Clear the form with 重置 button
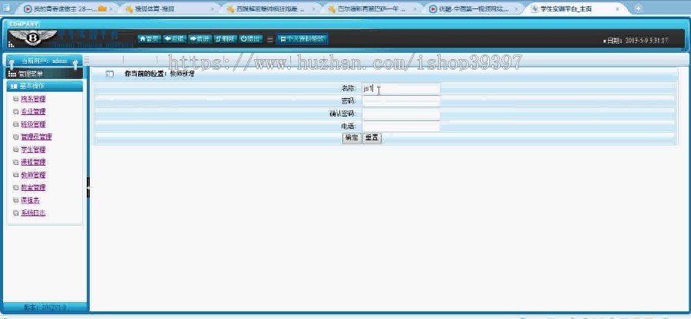Viewport: 691px width, 319px height. pyautogui.click(x=372, y=138)
